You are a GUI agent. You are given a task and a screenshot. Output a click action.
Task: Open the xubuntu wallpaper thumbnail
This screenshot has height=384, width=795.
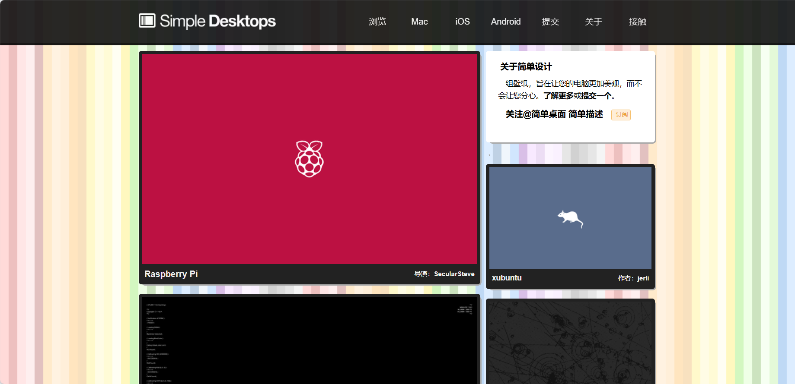tap(570, 218)
